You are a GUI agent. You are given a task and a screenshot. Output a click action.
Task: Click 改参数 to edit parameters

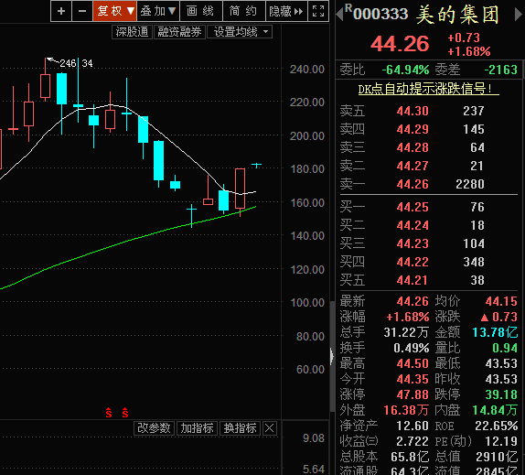(x=154, y=428)
